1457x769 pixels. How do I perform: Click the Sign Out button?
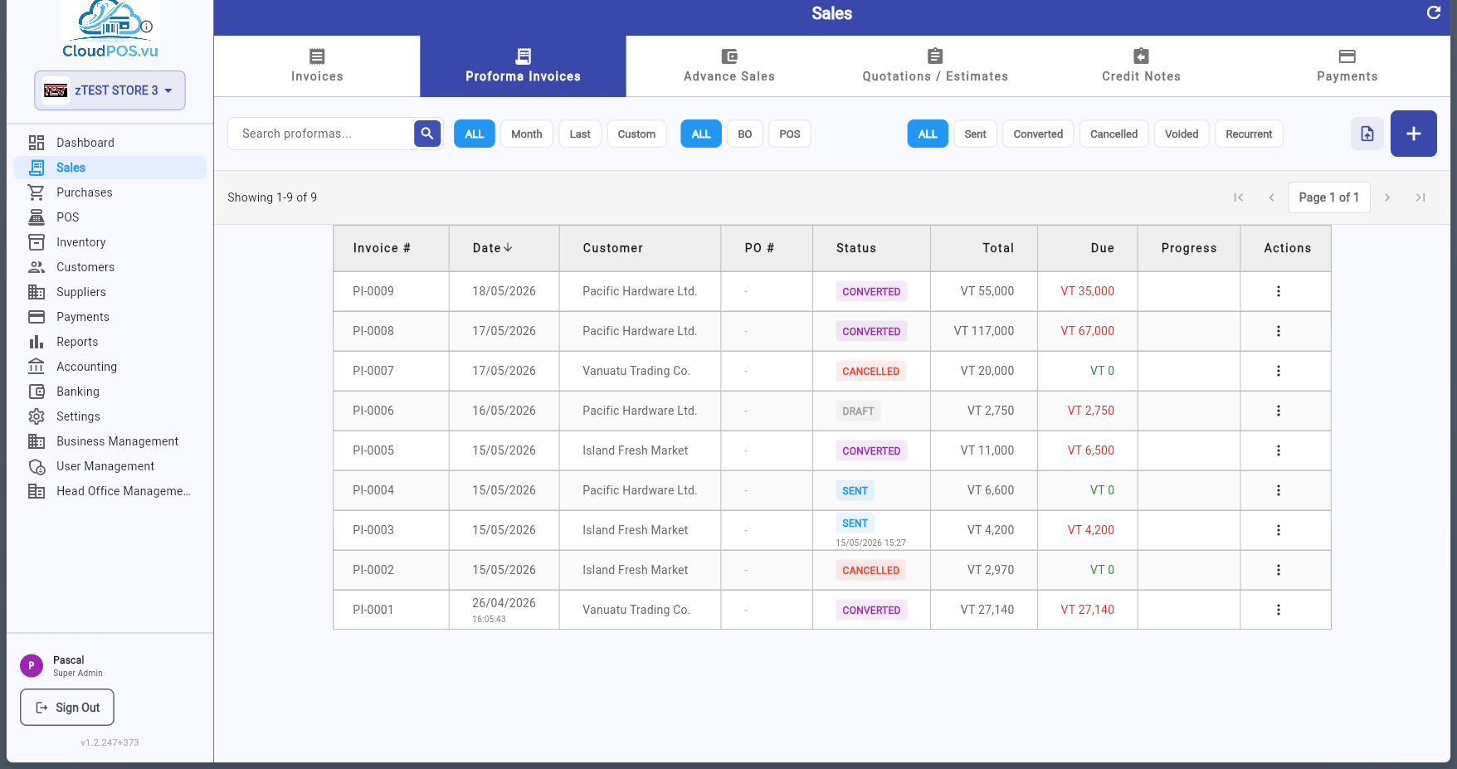coord(67,708)
